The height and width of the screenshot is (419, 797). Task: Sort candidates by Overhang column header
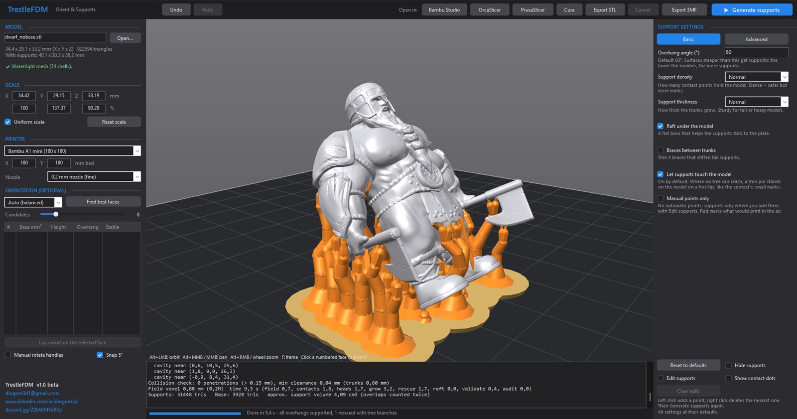[88, 227]
